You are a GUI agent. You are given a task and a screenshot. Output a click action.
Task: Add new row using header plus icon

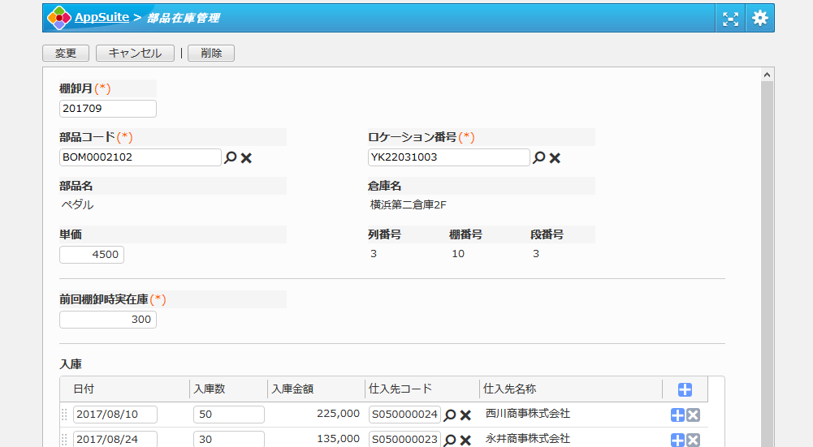685,389
